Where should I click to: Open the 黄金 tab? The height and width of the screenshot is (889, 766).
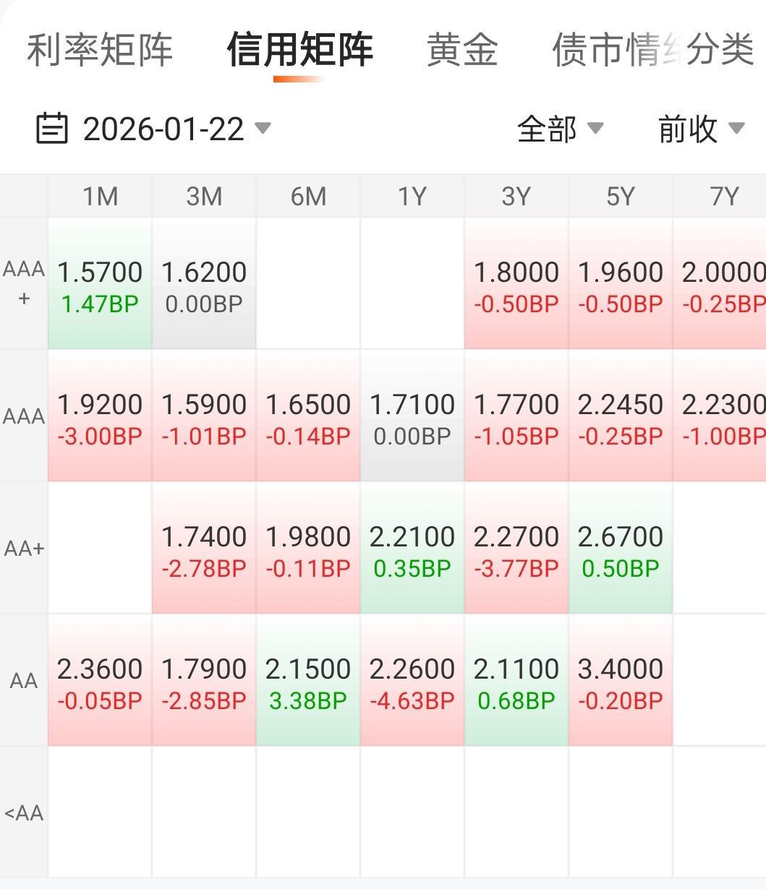[462, 50]
